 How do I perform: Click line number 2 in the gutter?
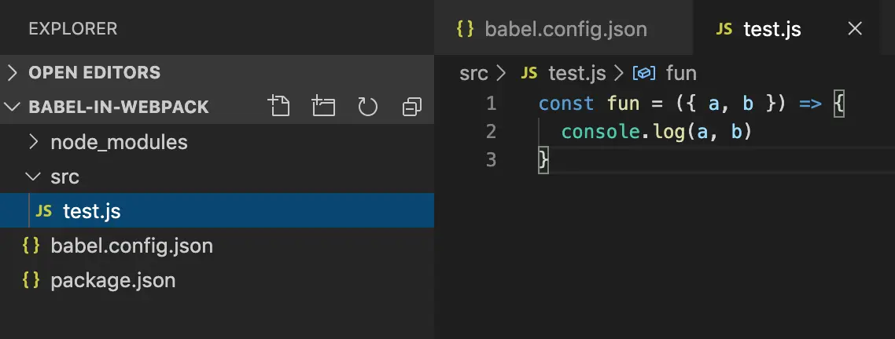(491, 132)
